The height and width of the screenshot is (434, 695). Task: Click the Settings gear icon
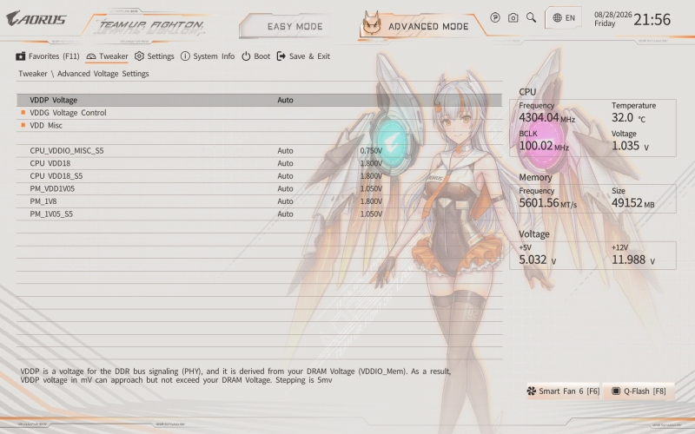point(139,56)
